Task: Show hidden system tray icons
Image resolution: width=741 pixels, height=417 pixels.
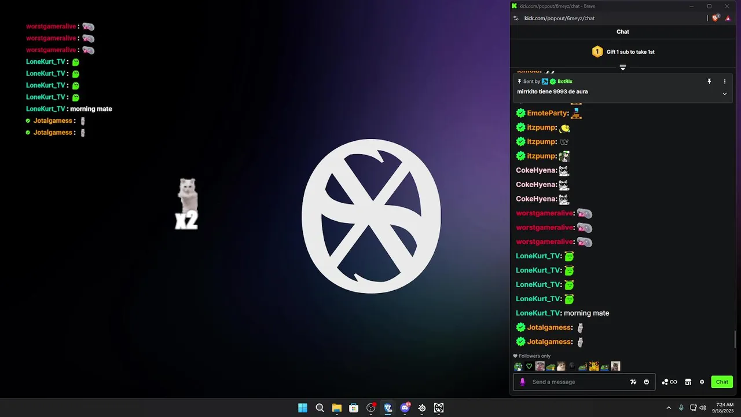Action: (x=669, y=408)
